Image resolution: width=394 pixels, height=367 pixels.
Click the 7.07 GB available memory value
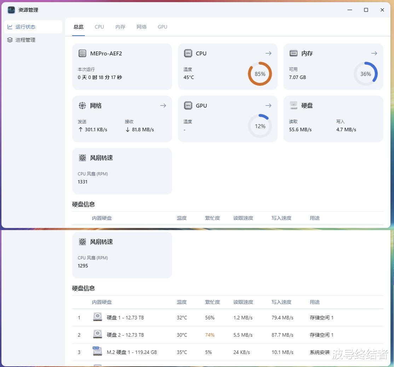[297, 77]
